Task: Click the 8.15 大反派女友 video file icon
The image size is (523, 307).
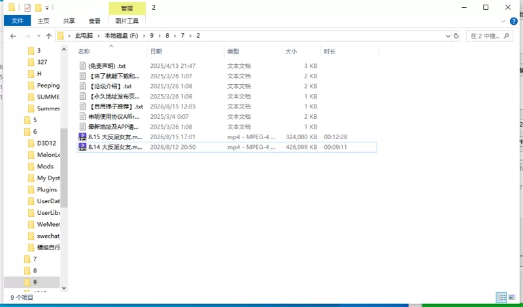Action: point(82,137)
